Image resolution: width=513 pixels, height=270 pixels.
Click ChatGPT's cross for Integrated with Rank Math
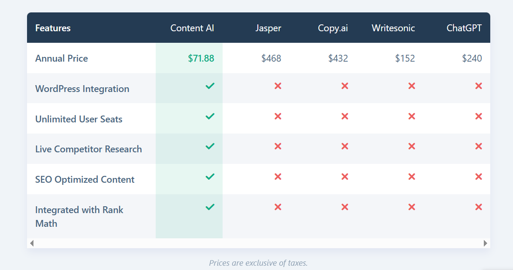pyautogui.click(x=478, y=207)
